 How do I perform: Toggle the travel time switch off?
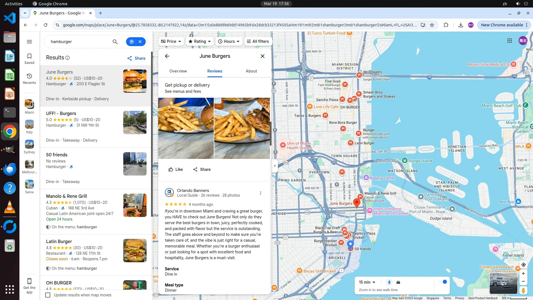tap(443, 282)
